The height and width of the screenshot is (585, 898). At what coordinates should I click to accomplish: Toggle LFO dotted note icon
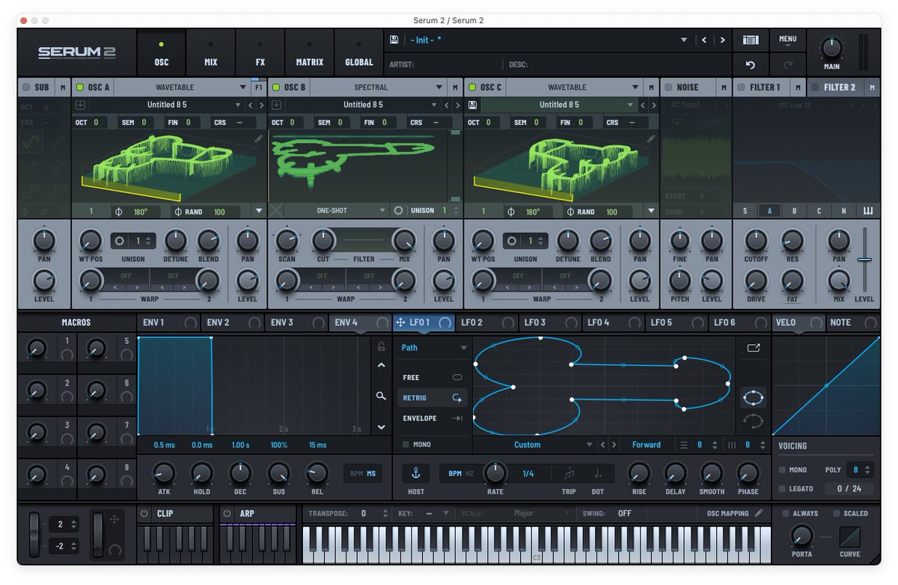click(598, 474)
